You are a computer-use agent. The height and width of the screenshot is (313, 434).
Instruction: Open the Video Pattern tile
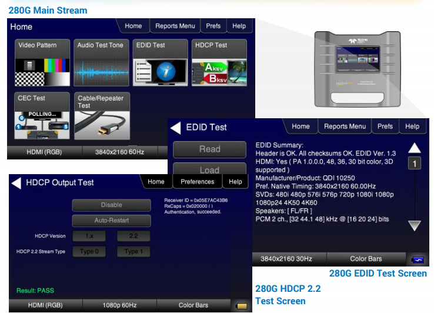[42, 62]
